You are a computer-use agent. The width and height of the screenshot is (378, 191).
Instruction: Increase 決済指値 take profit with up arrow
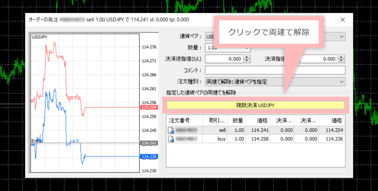coord(341,57)
